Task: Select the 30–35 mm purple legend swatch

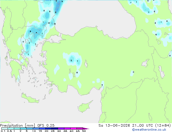Action: click(61, 128)
